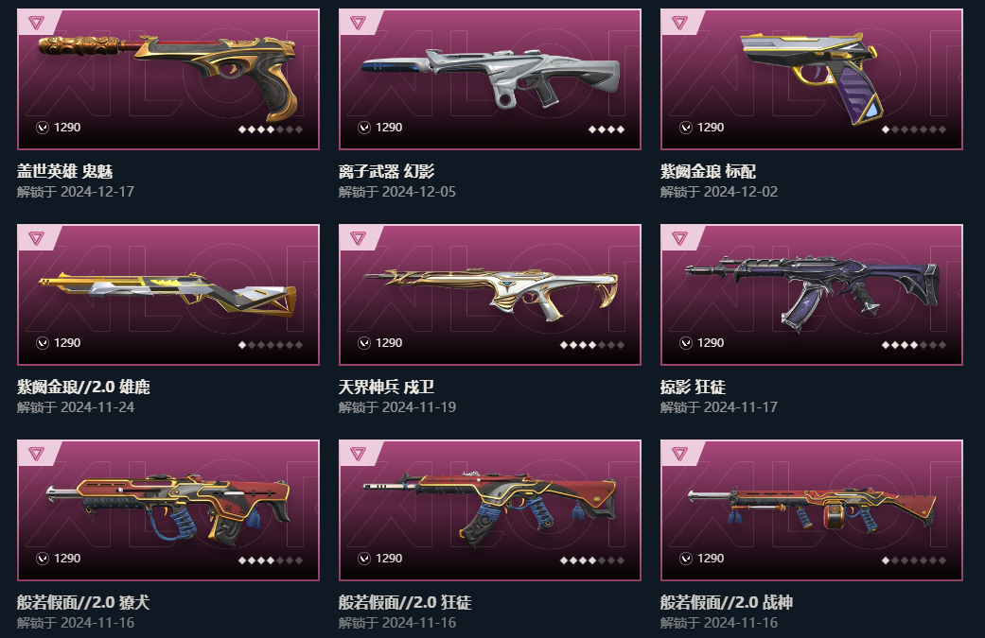The image size is (985, 638).
Task: Click the pink badge icon on 紫阙金琅//2.0 雄鹿 card
Action: pyautogui.click(x=37, y=238)
